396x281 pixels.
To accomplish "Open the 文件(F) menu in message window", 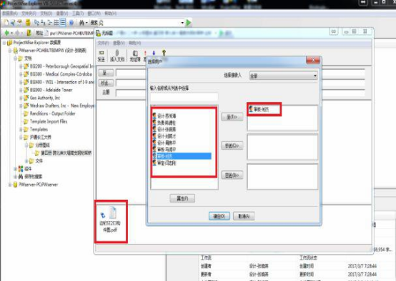I will (104, 43).
